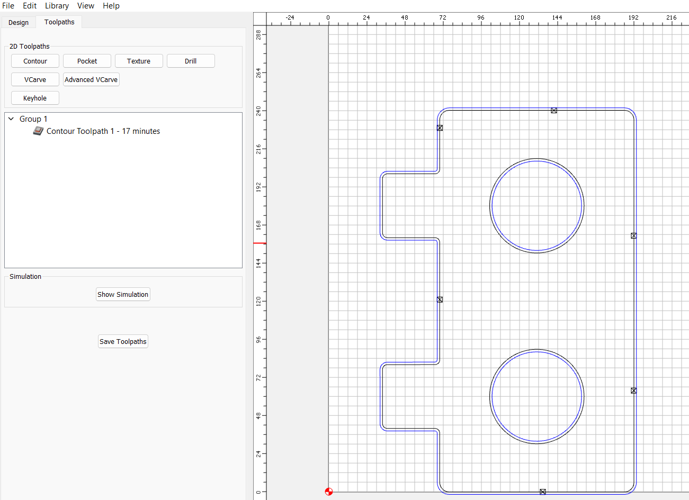Screen dimensions: 689x500
Task: Open the Help menu
Action: tap(111, 6)
